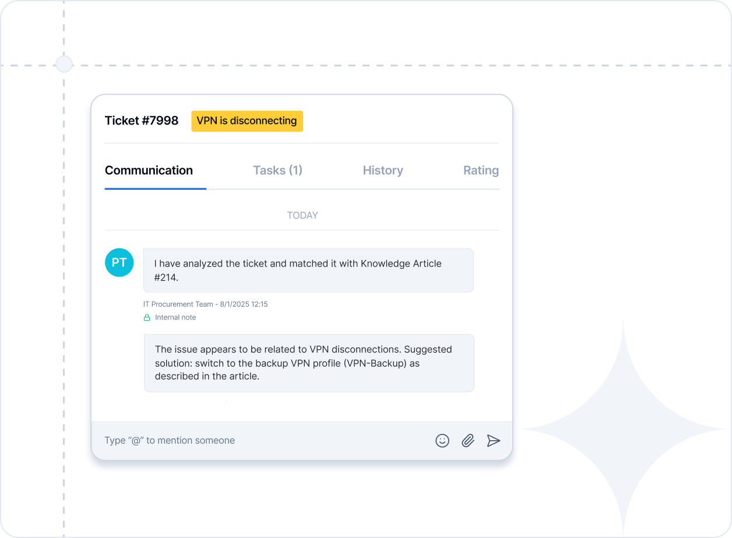Click the IT Procurement Team timestamp line

click(x=205, y=305)
